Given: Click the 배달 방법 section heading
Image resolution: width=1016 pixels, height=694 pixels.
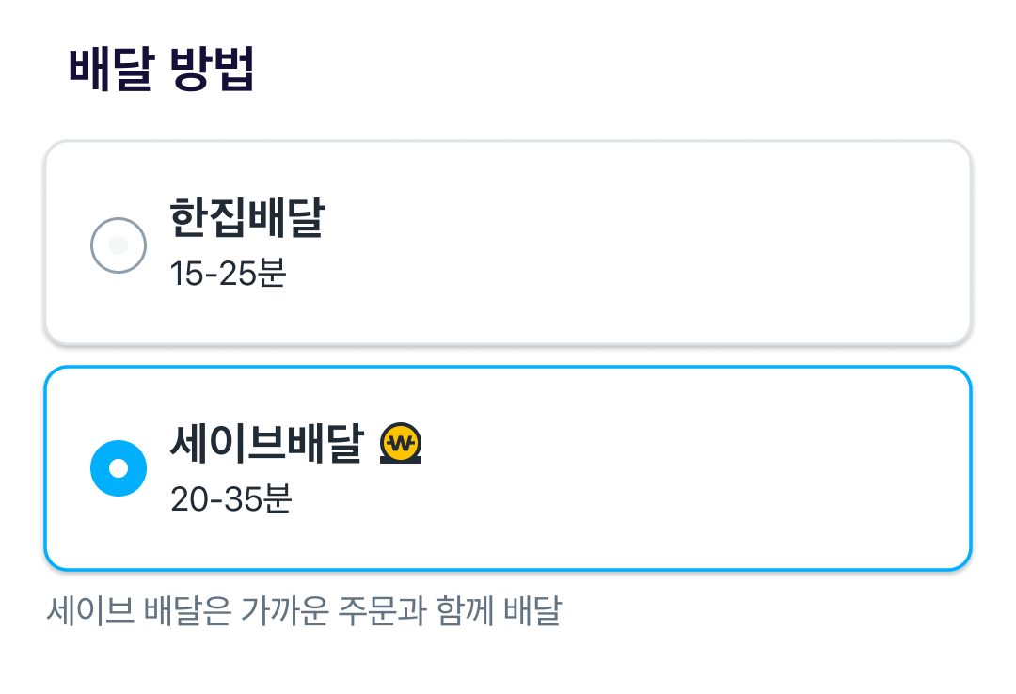Looking at the screenshot, I should [162, 68].
